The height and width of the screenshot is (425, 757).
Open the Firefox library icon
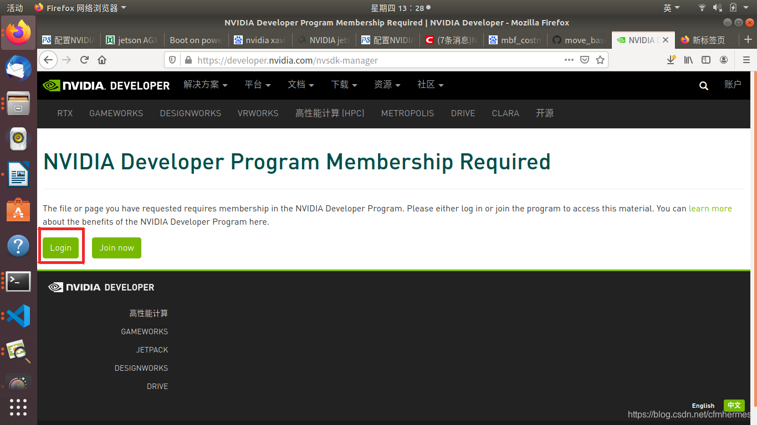pos(688,60)
